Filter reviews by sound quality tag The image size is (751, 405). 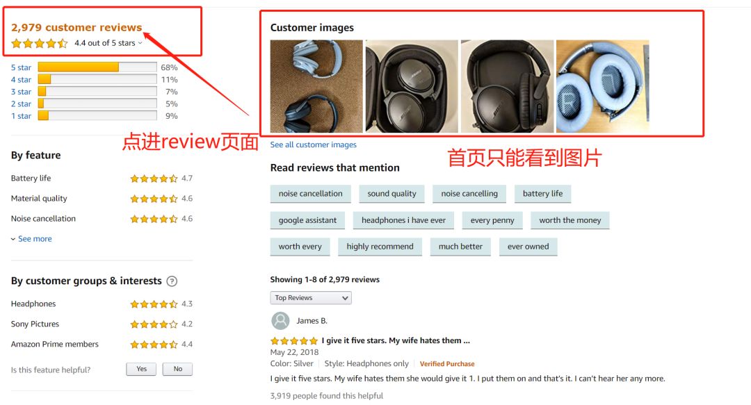click(391, 194)
